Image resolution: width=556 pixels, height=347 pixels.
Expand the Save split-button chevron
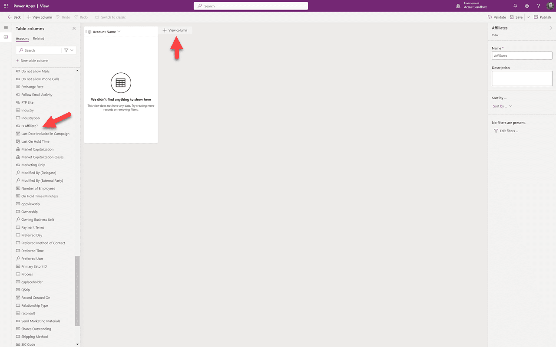(x=528, y=17)
